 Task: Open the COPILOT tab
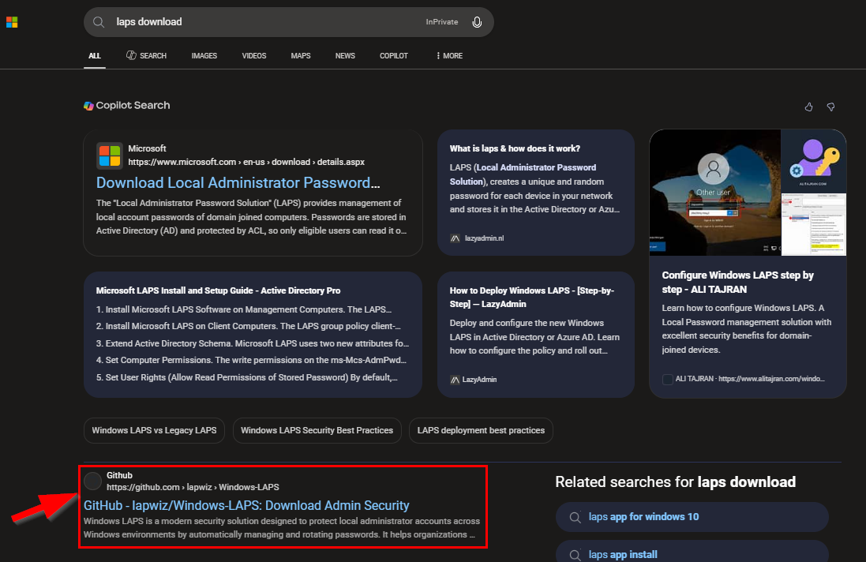393,56
